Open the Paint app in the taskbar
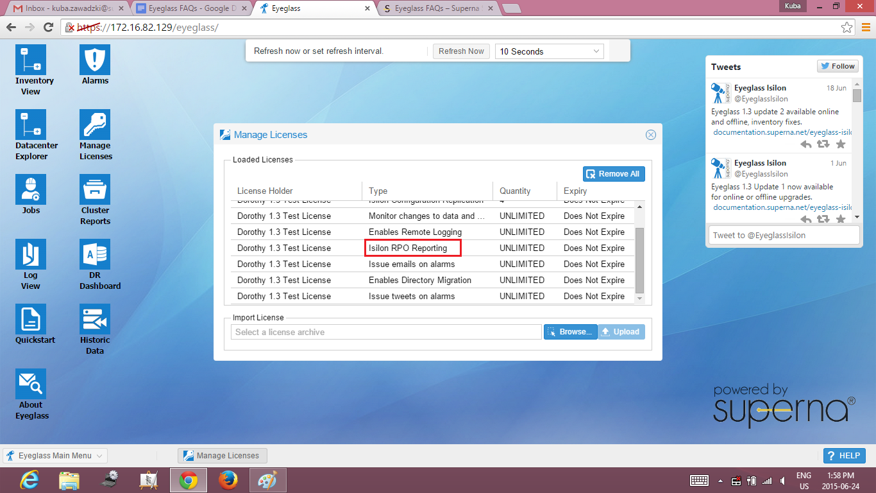 point(267,480)
